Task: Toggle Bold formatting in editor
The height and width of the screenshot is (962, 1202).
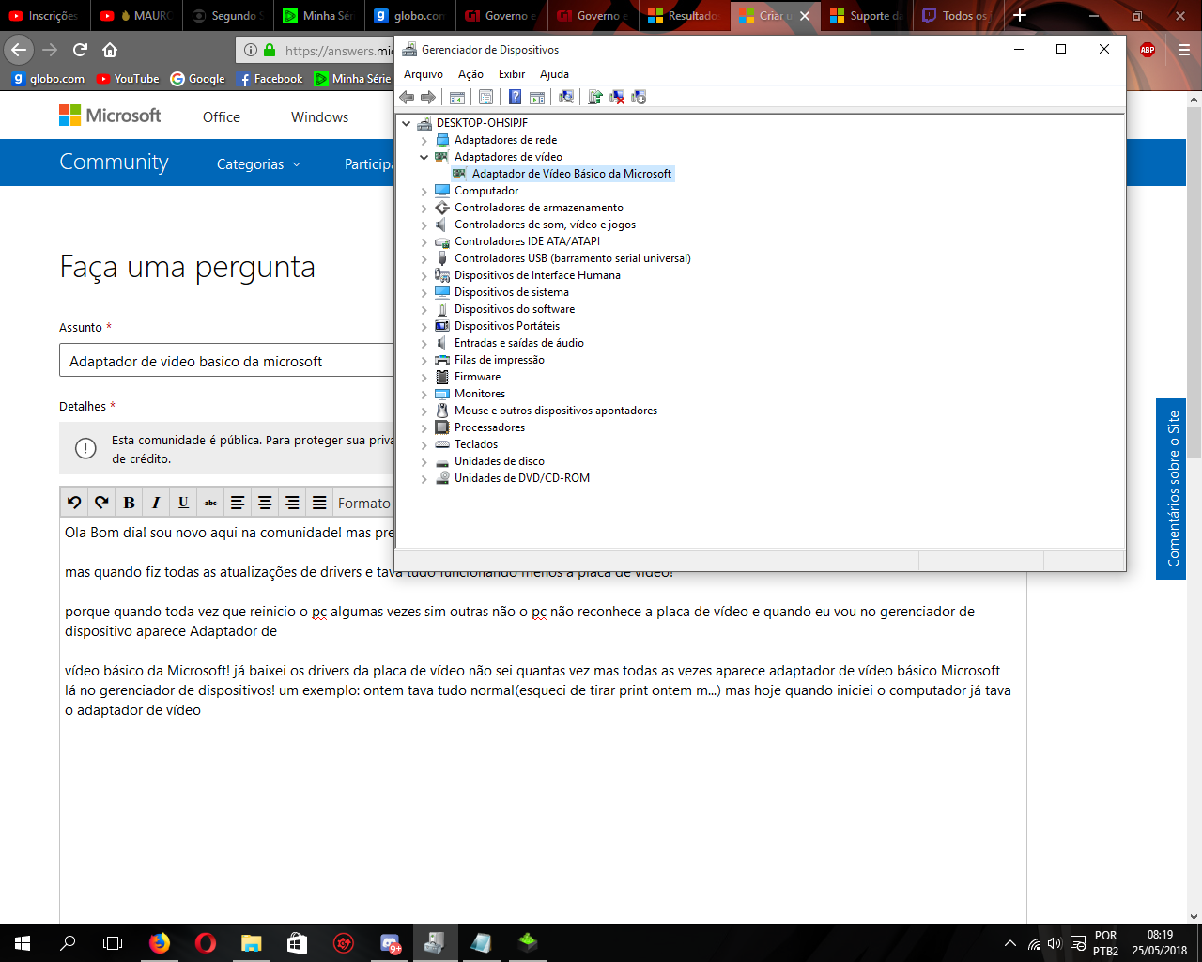Action: coord(129,503)
